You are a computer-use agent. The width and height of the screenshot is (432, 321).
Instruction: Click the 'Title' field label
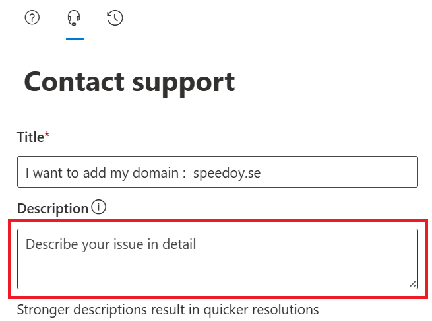coord(30,137)
